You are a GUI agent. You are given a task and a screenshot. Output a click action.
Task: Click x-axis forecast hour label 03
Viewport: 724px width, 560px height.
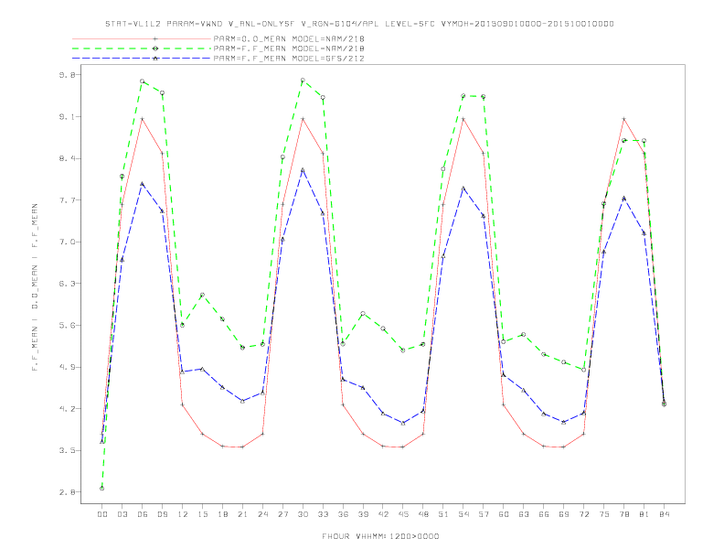tap(122, 514)
